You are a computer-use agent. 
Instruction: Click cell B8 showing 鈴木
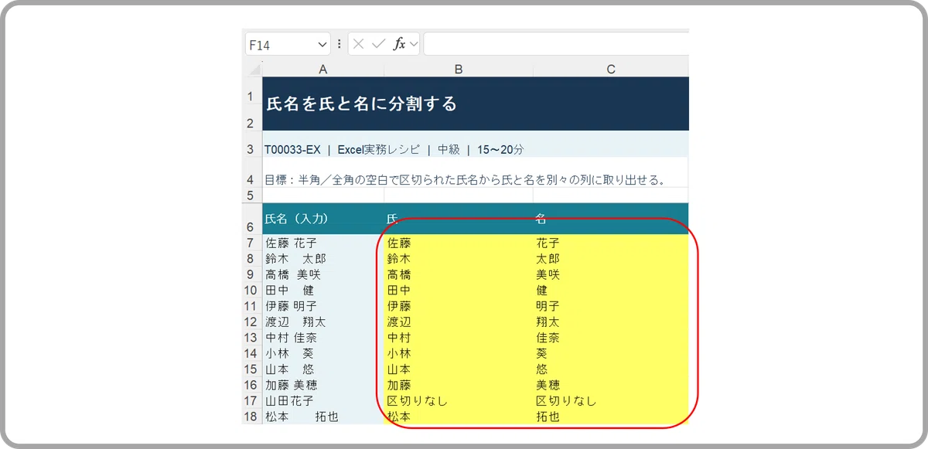point(459,258)
